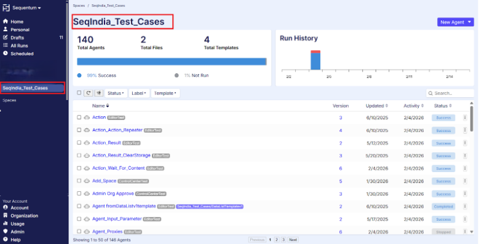Click the Run History bar
The image size is (482, 244).
click(x=315, y=60)
